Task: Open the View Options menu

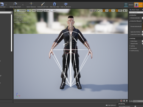Action: click(x=111, y=105)
